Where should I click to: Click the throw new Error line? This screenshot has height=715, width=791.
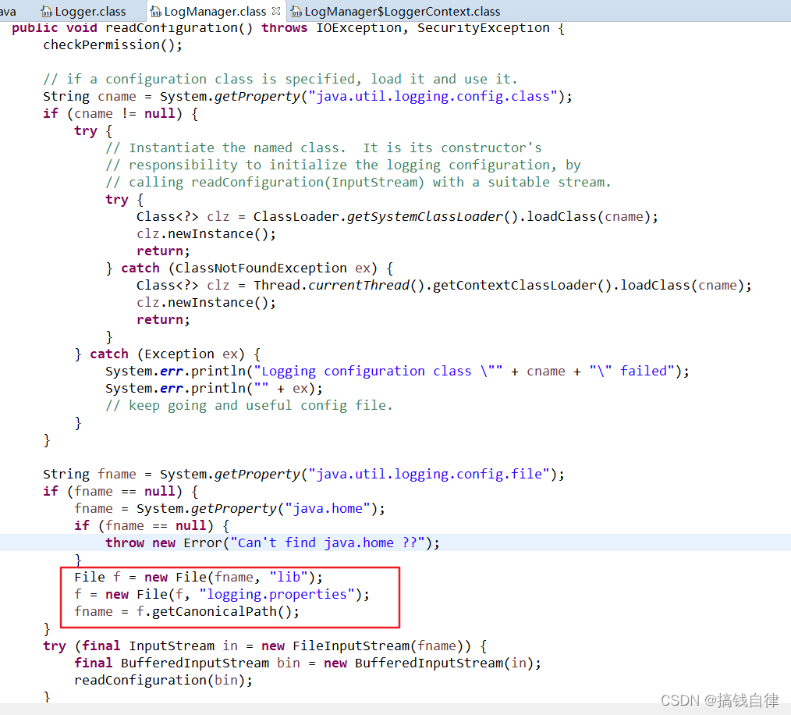click(272, 542)
